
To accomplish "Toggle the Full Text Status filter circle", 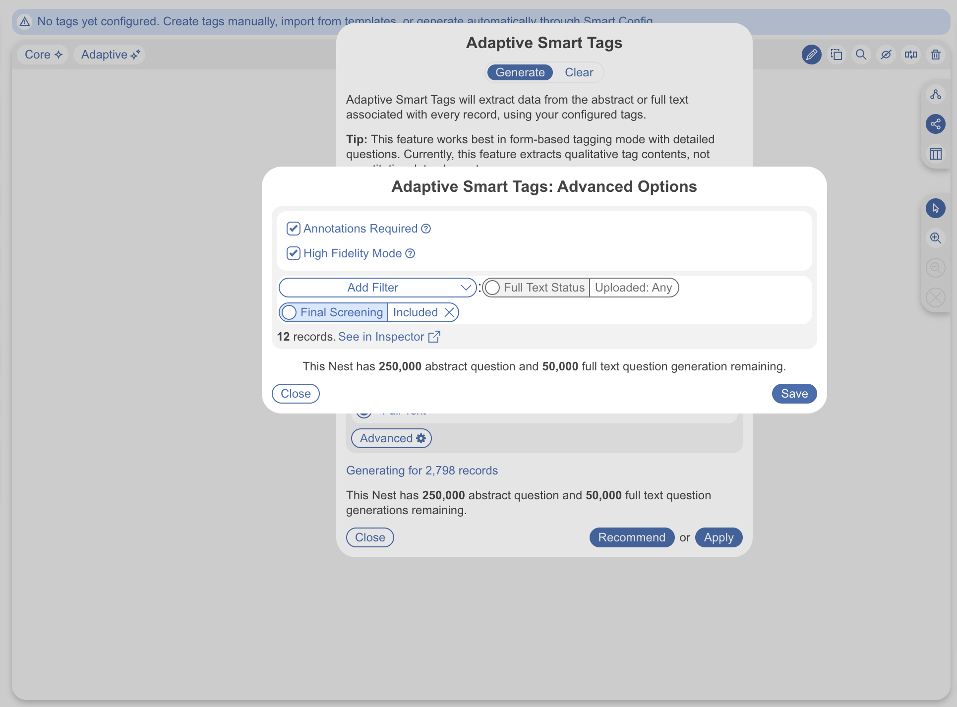I will (x=492, y=288).
